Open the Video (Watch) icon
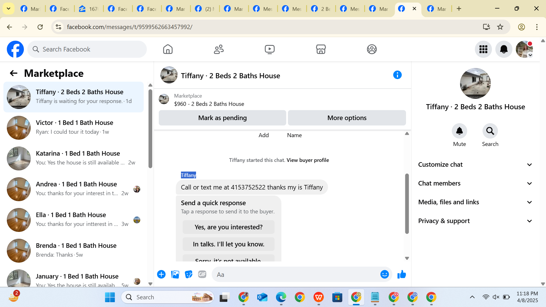This screenshot has height=307, width=546. pyautogui.click(x=269, y=49)
